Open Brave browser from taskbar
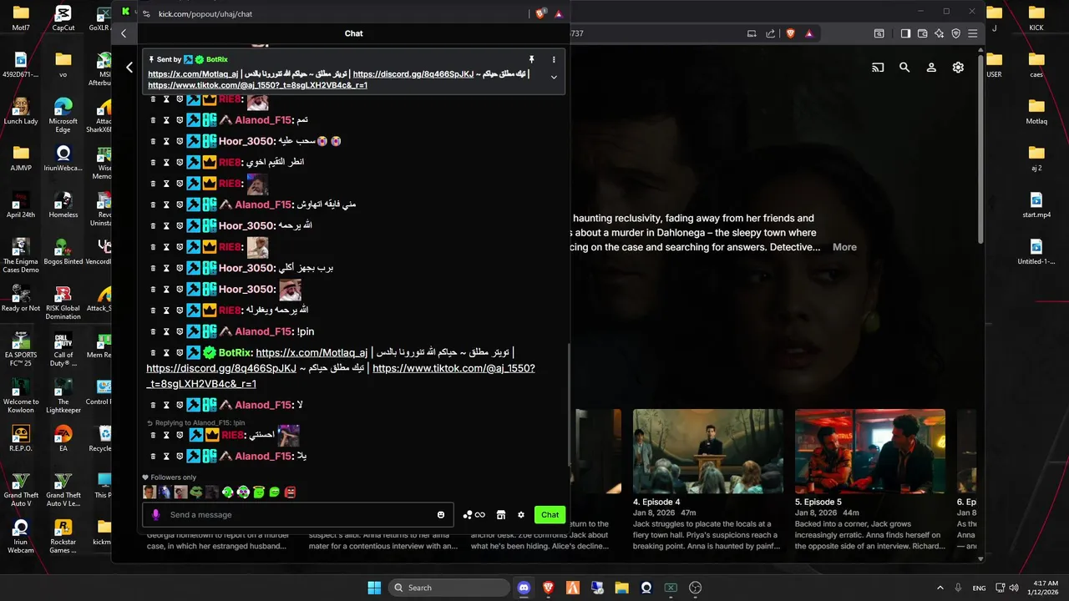 549,588
